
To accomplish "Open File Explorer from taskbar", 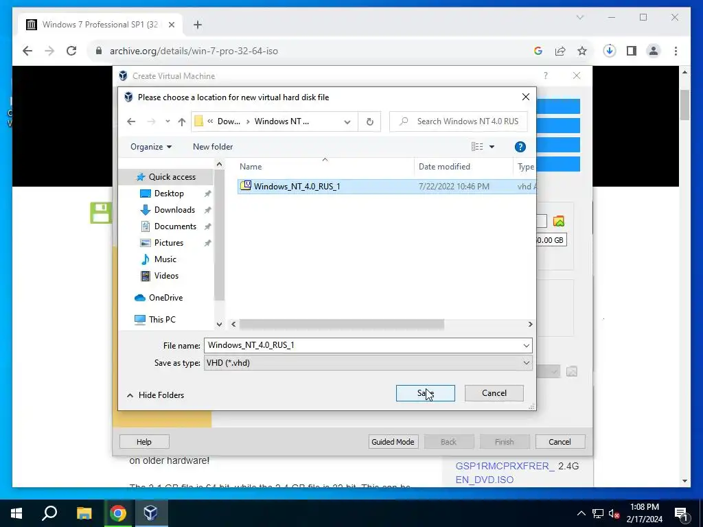I will coord(84,513).
